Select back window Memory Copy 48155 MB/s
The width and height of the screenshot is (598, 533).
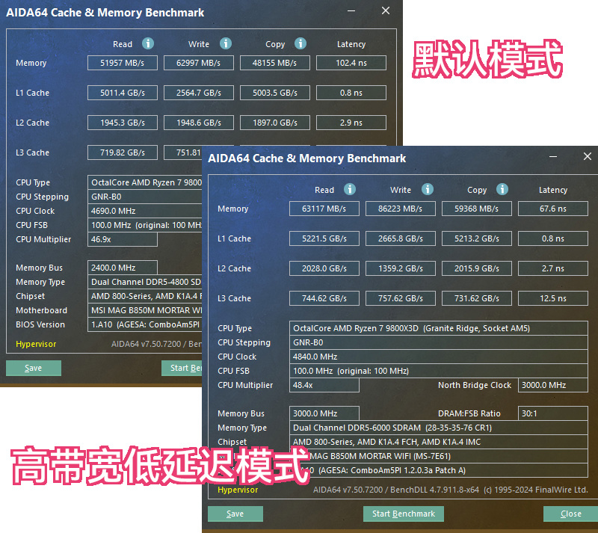pyautogui.click(x=275, y=63)
